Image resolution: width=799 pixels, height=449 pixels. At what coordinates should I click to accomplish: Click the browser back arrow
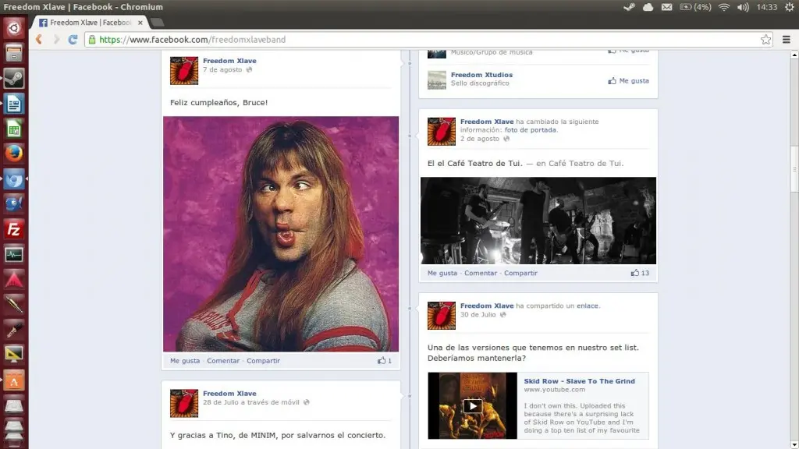tap(39, 40)
